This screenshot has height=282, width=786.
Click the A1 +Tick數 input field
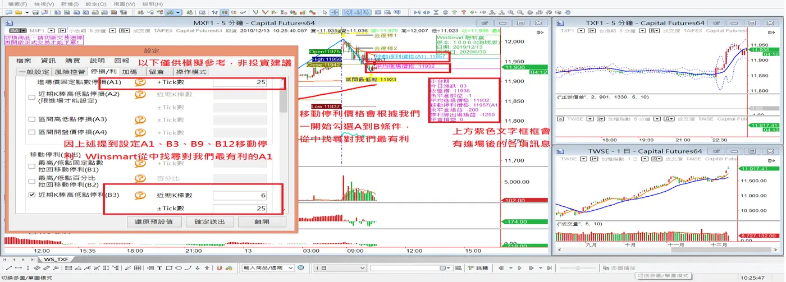point(240,82)
